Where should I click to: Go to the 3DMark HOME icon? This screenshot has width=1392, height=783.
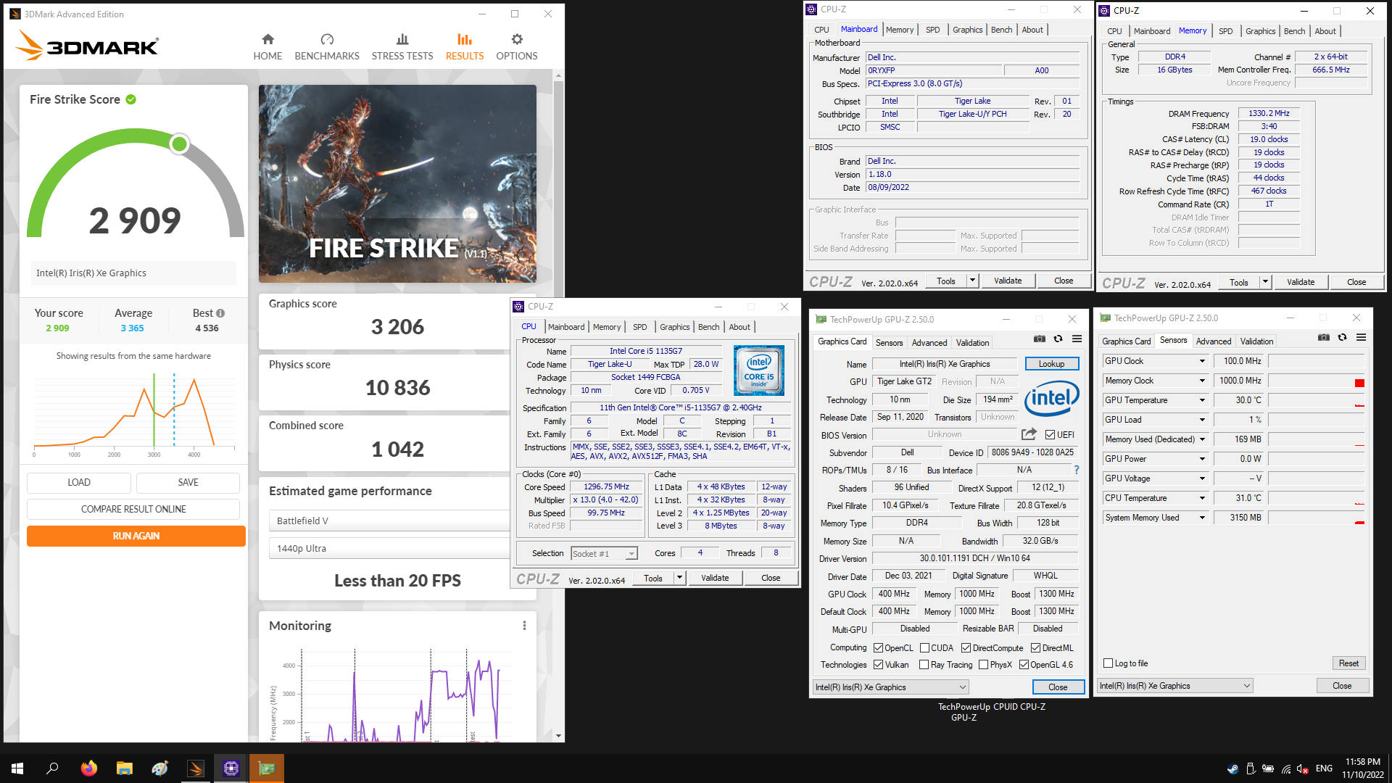pyautogui.click(x=268, y=39)
